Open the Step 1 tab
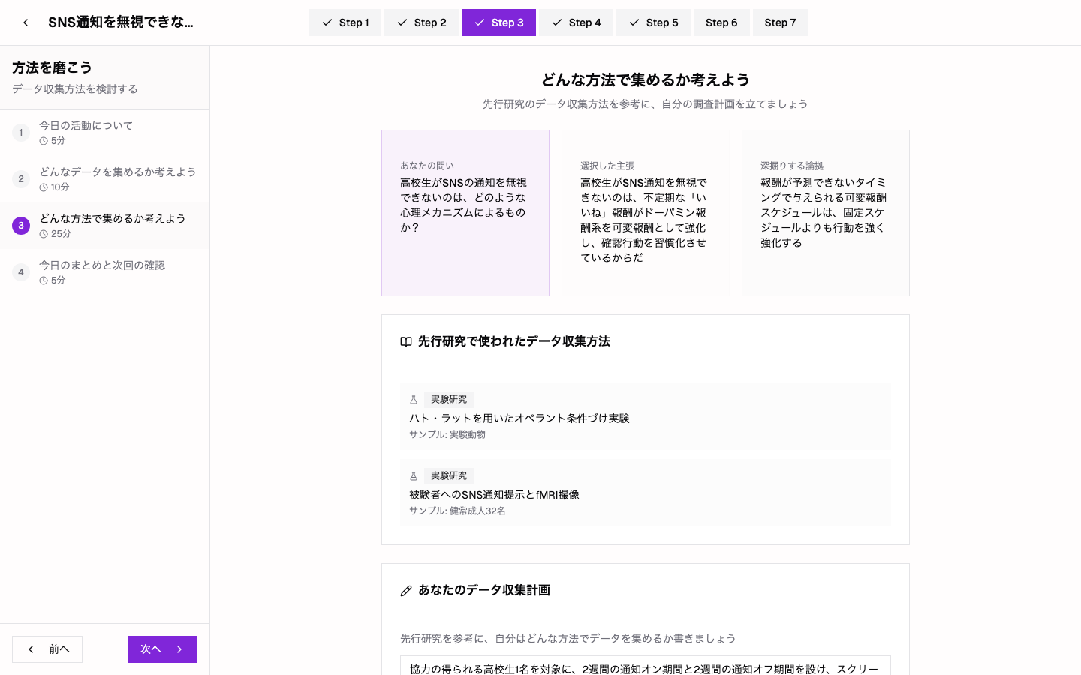Viewport: 1081px width, 675px height. tap(345, 22)
